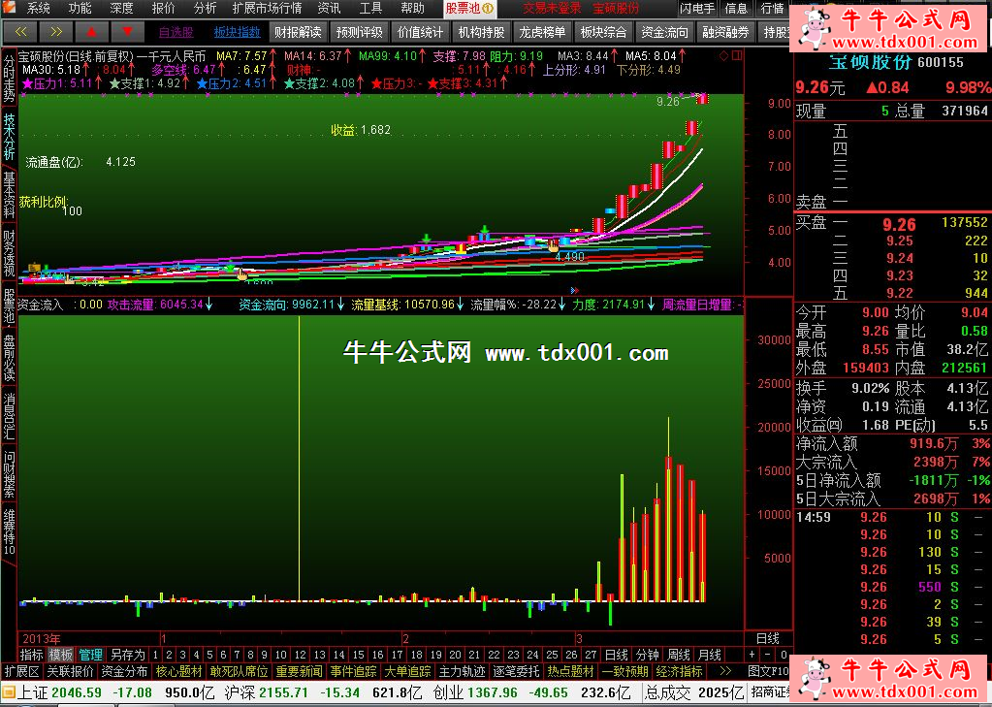This screenshot has height=707, width=992.
Task: Select the 技术分析 sidebar tab
Action: (x=9, y=137)
